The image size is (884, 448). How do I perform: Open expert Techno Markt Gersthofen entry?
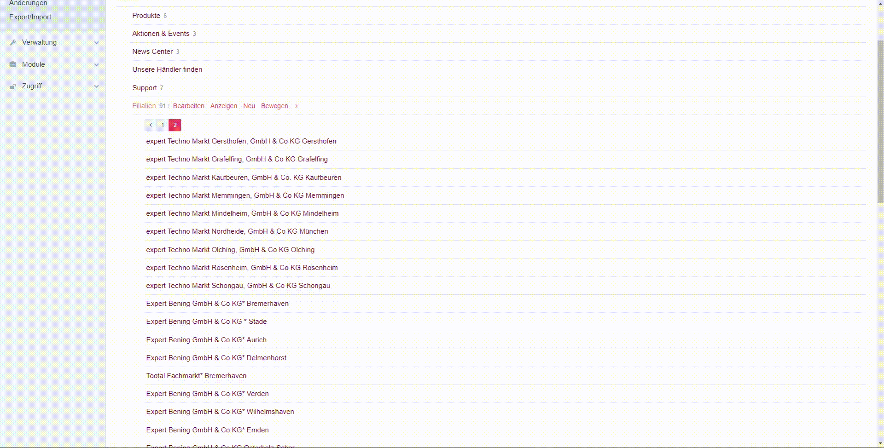click(241, 141)
